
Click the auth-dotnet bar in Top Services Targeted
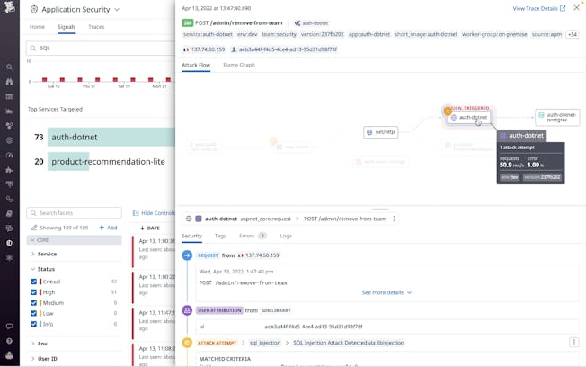pyautogui.click(x=111, y=137)
